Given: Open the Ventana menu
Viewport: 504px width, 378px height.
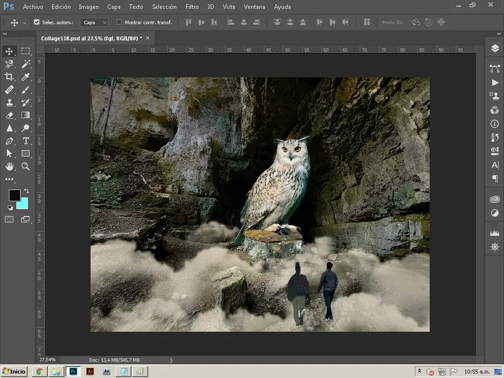Looking at the screenshot, I should 254,7.
